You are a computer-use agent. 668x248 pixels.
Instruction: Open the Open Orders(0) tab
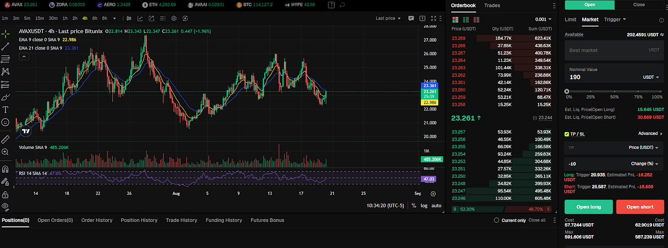pos(55,220)
